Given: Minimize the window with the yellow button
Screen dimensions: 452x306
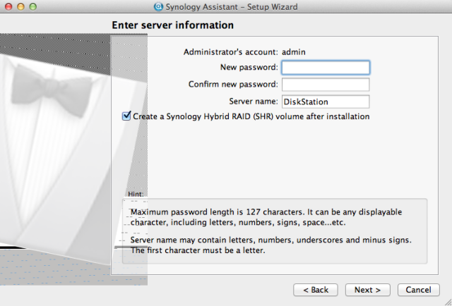Looking at the screenshot, I should coord(20,6).
